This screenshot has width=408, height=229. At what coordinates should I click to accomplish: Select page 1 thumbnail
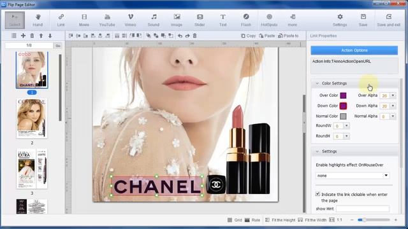coord(32,70)
